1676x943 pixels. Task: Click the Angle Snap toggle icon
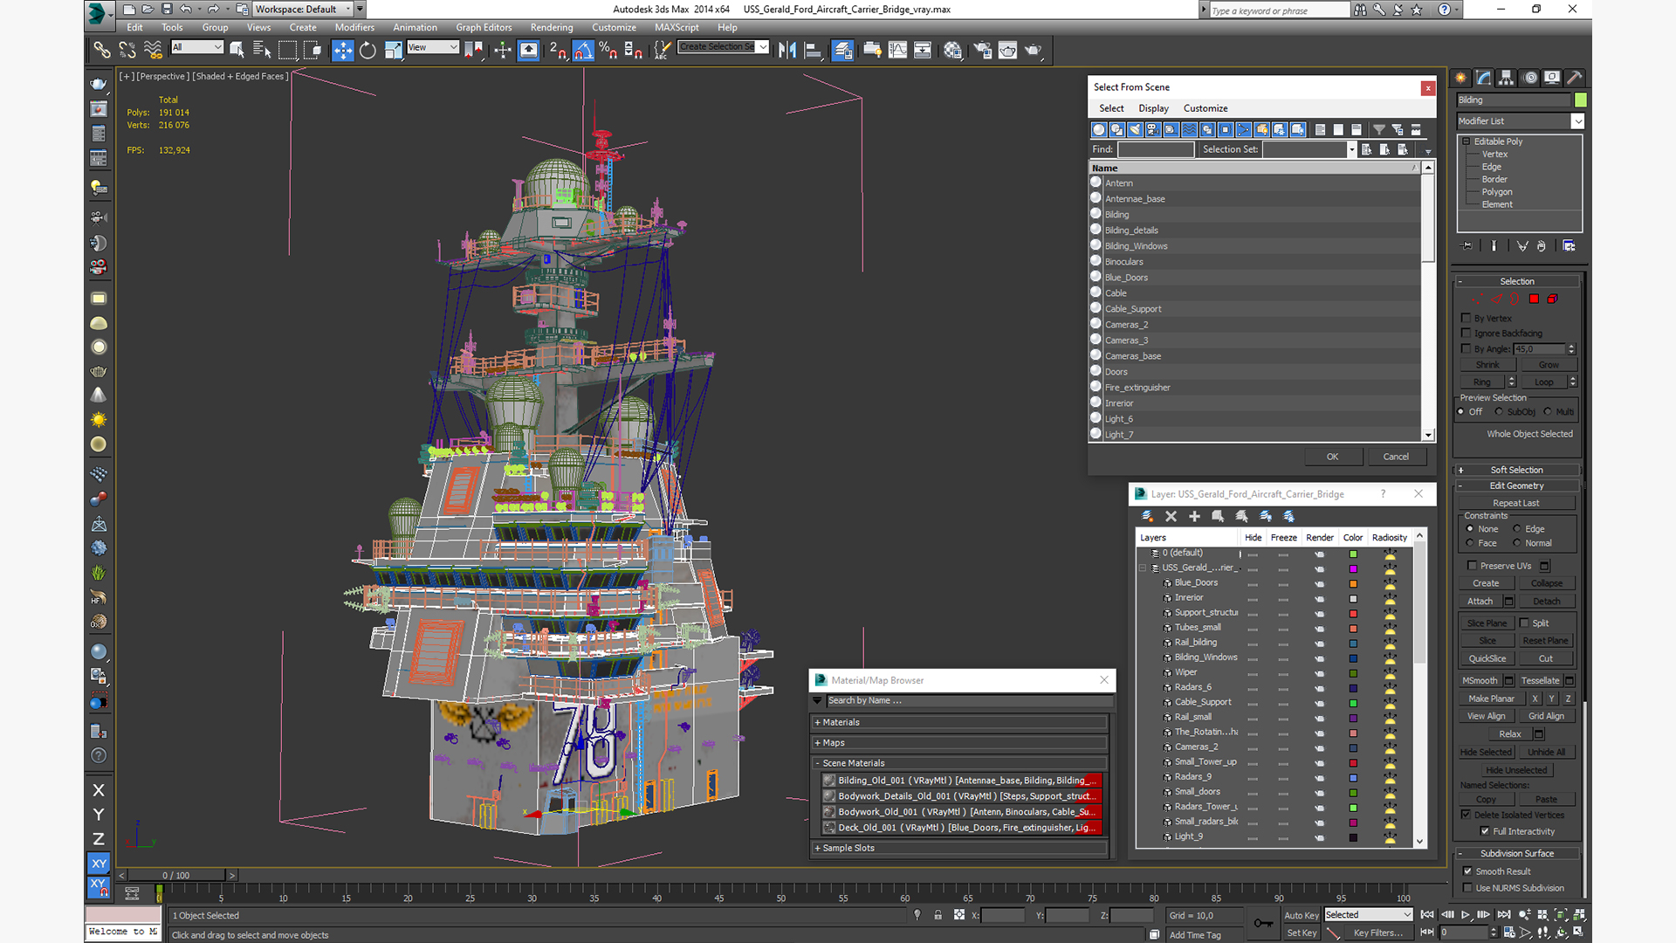point(583,50)
